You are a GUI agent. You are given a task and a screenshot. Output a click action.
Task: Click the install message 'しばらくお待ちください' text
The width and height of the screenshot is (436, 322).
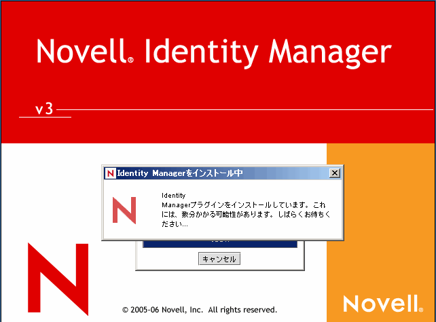tap(246, 219)
